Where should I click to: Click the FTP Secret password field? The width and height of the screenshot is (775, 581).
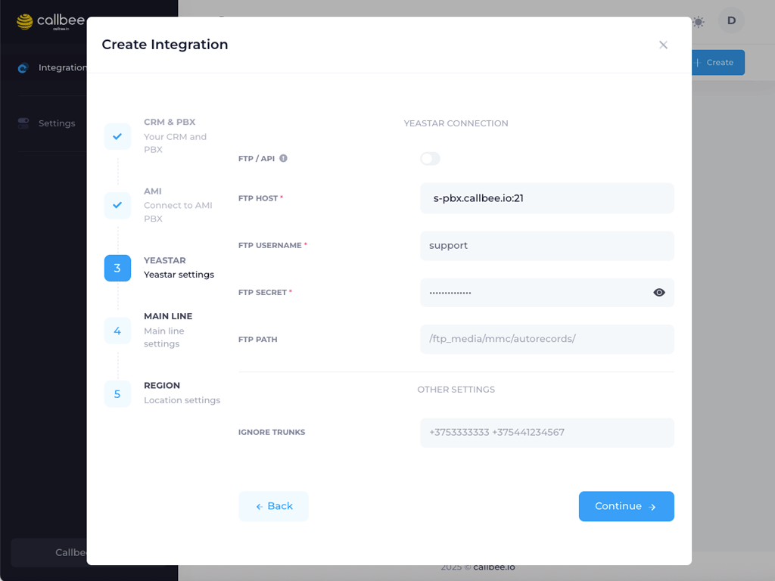coord(534,293)
